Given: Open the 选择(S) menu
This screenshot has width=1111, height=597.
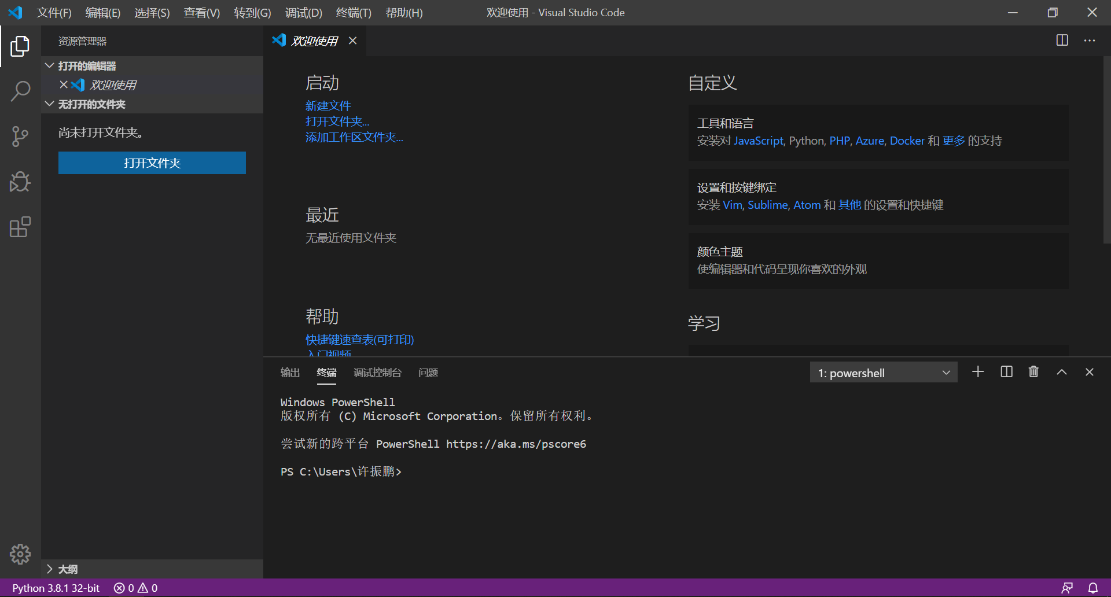Looking at the screenshot, I should (152, 13).
